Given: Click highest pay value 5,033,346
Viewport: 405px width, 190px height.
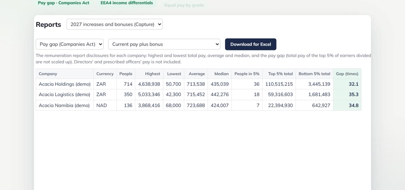Looking at the screenshot, I should pyautogui.click(x=149, y=95).
